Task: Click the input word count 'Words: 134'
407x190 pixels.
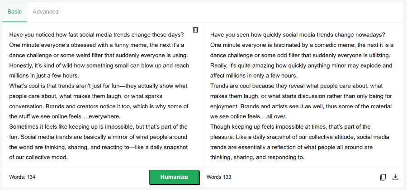Action: (x=22, y=177)
